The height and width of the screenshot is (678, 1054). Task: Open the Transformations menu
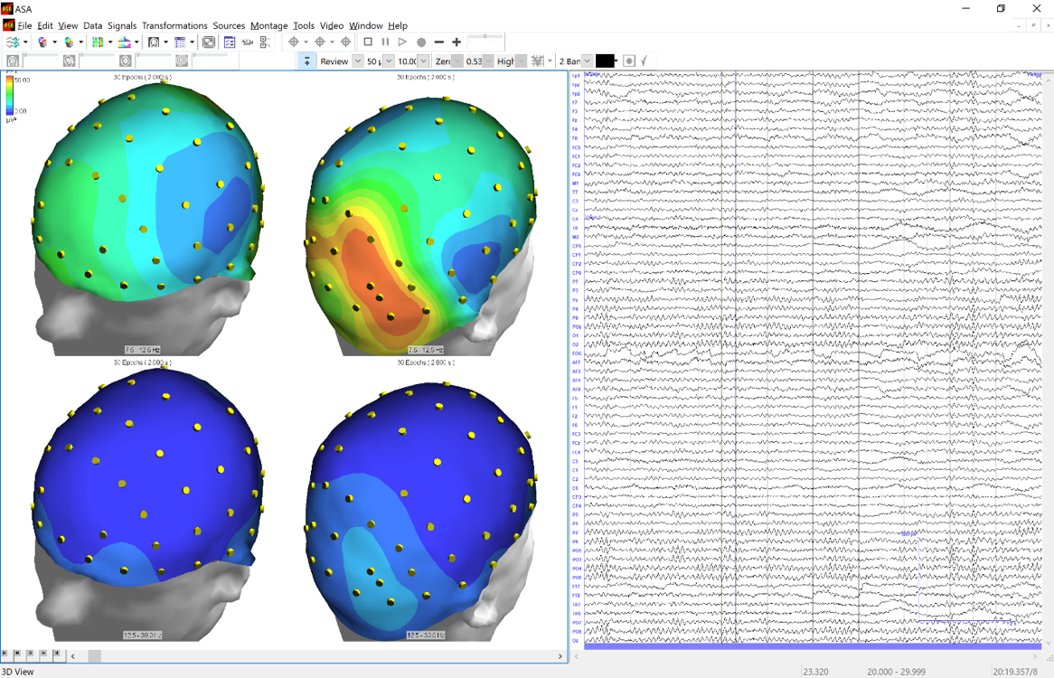174,25
